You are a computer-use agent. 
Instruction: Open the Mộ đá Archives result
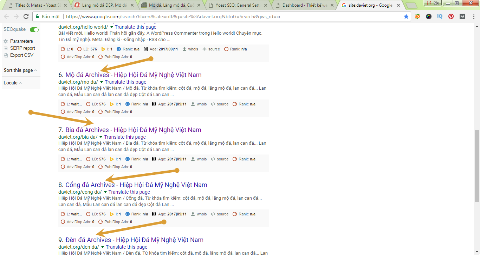pos(133,75)
